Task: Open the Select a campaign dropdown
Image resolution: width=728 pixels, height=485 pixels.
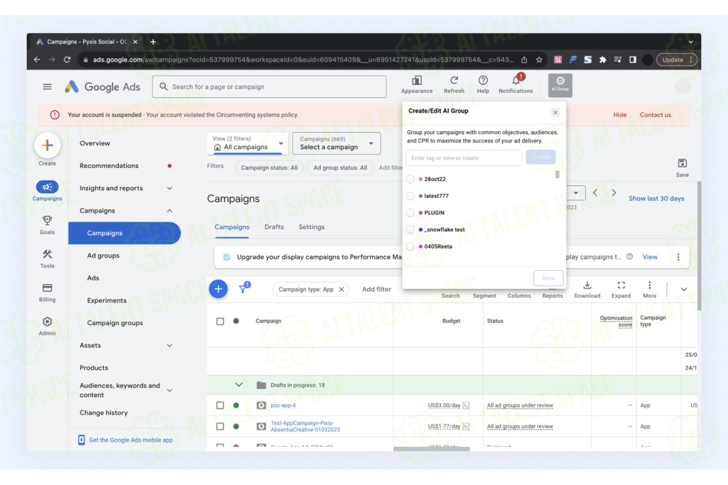Action: click(336, 144)
